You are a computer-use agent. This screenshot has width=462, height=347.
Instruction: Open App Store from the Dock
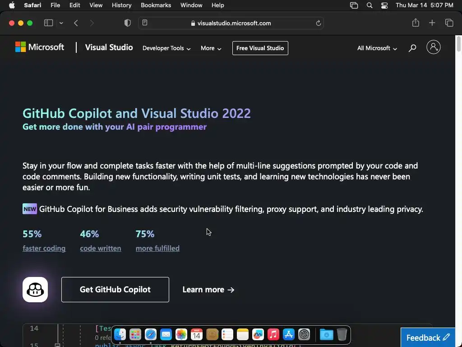coord(288,335)
